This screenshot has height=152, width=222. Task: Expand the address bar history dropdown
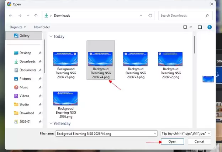click(141, 16)
